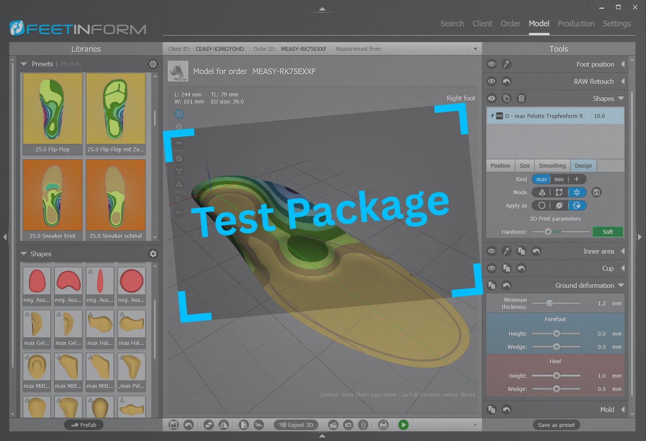The image size is (646, 441).
Task: Click the paperclip attachment icon
Action: [x=363, y=425]
